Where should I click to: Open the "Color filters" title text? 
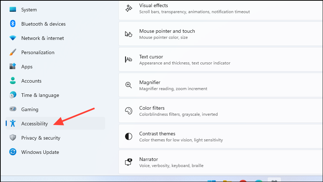point(152,108)
